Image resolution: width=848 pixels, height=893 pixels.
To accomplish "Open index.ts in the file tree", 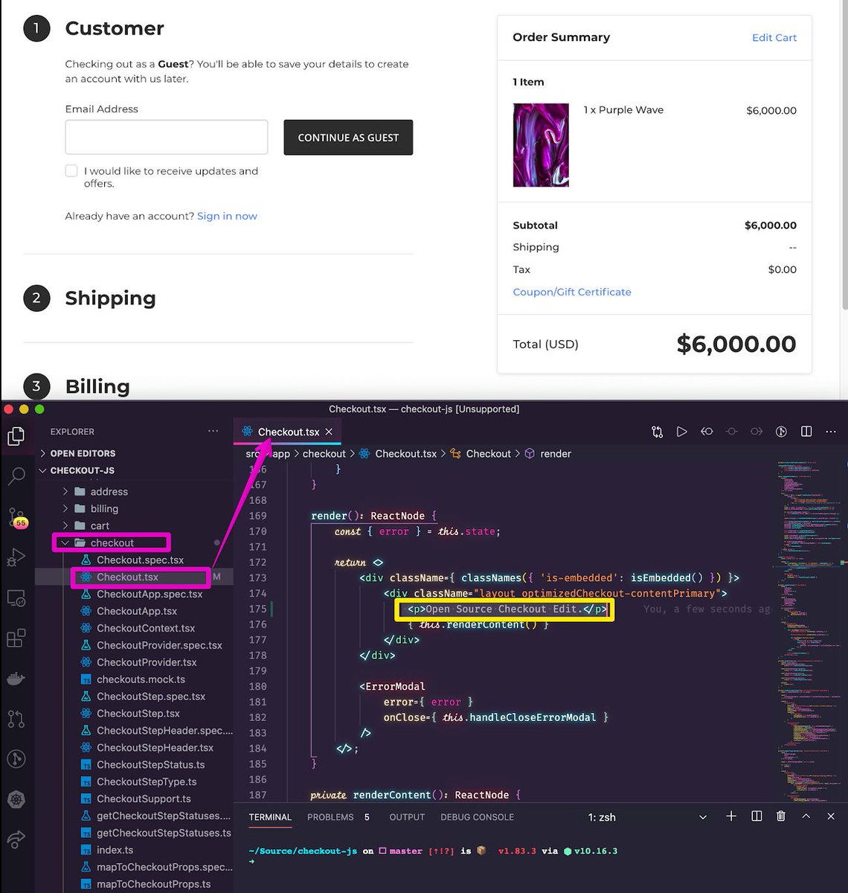I will point(115,850).
